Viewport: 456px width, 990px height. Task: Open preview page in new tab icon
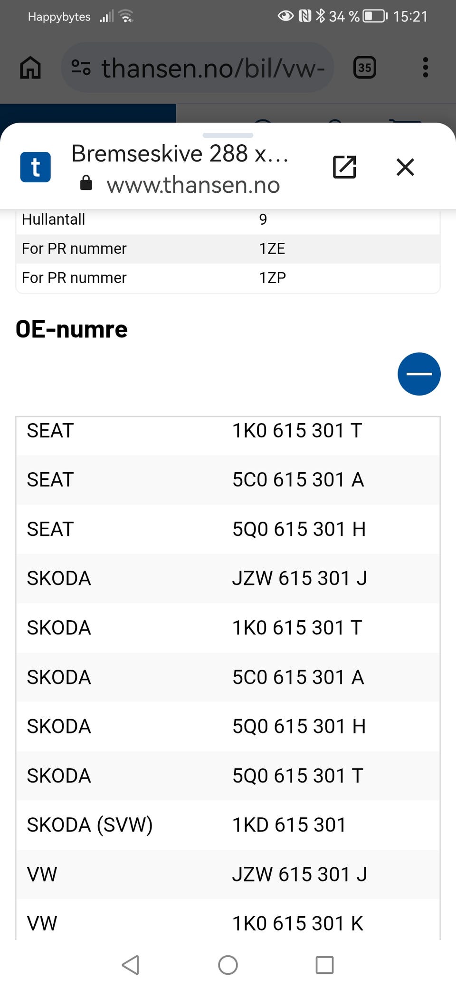(344, 167)
